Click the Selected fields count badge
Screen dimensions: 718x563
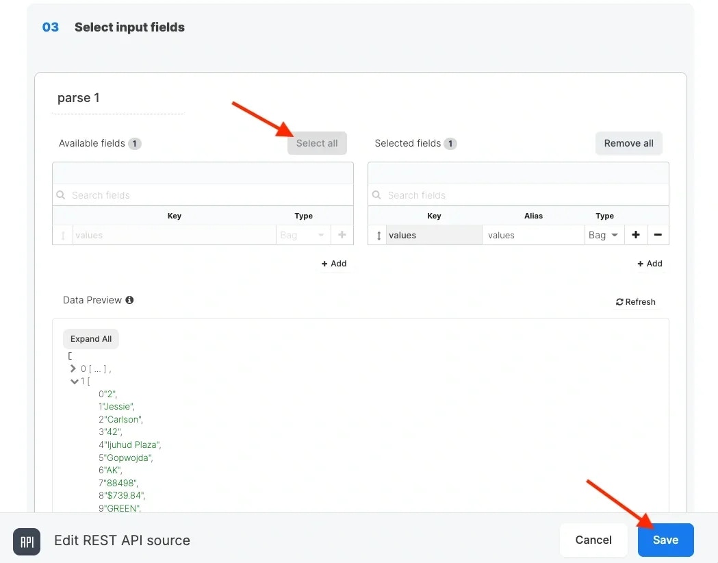(450, 144)
